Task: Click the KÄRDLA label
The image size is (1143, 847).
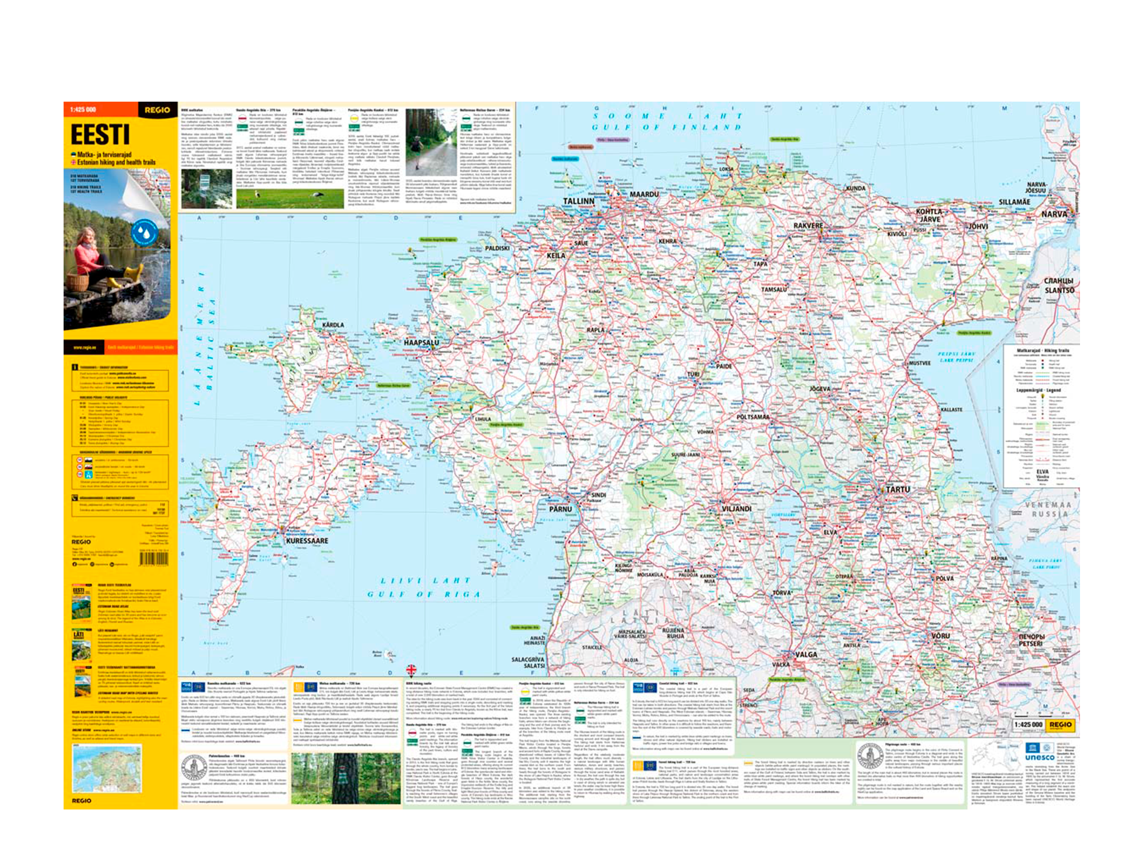Action: click(333, 325)
